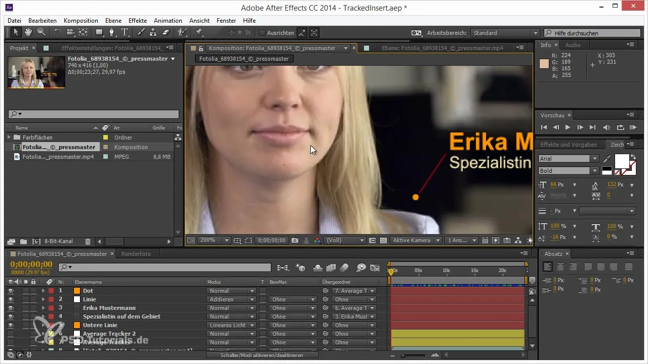
Task: Select the Zoom magnifier tool
Action: click(41, 32)
